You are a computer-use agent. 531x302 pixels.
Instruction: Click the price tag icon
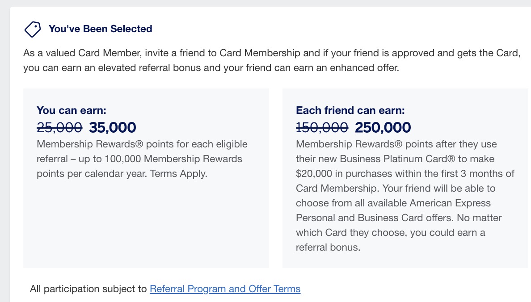(x=33, y=29)
